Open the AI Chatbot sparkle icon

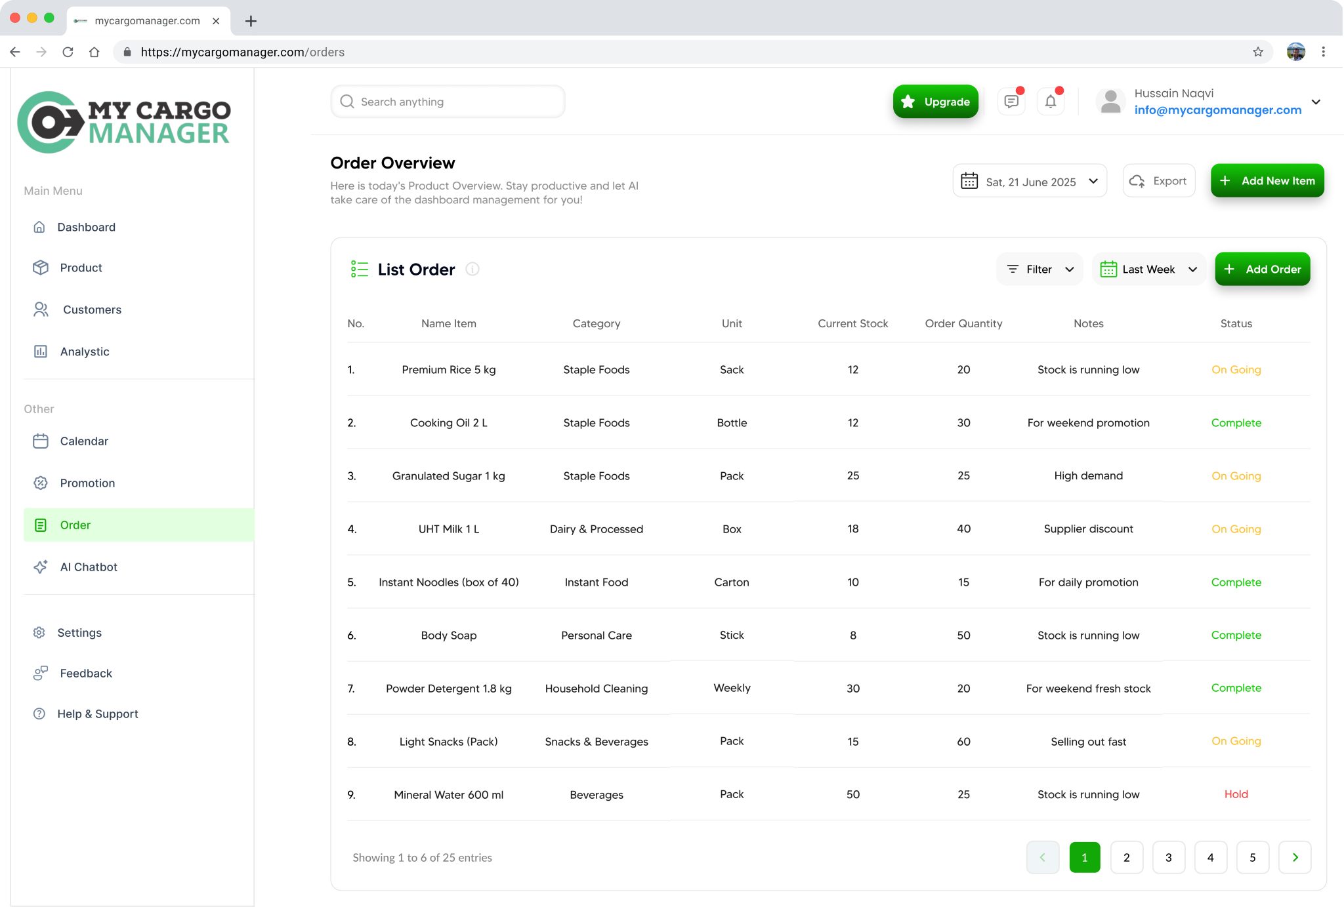[41, 567]
